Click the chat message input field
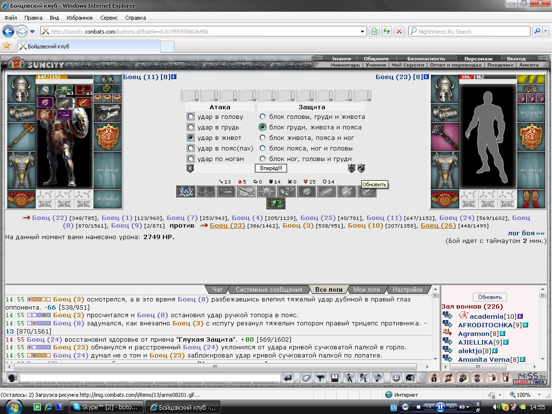The width and height of the screenshot is (552, 414). click(x=150, y=378)
